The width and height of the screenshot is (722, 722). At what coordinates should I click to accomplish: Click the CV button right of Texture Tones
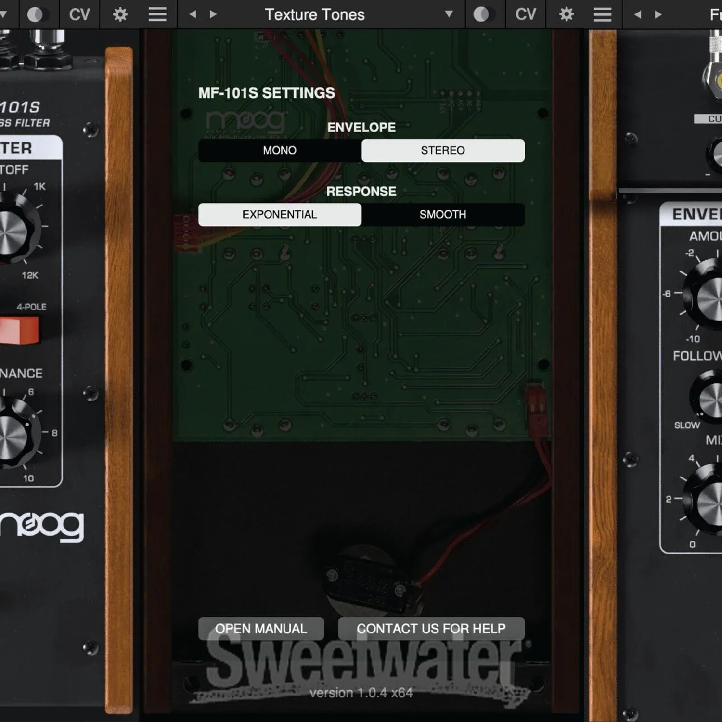(526, 14)
